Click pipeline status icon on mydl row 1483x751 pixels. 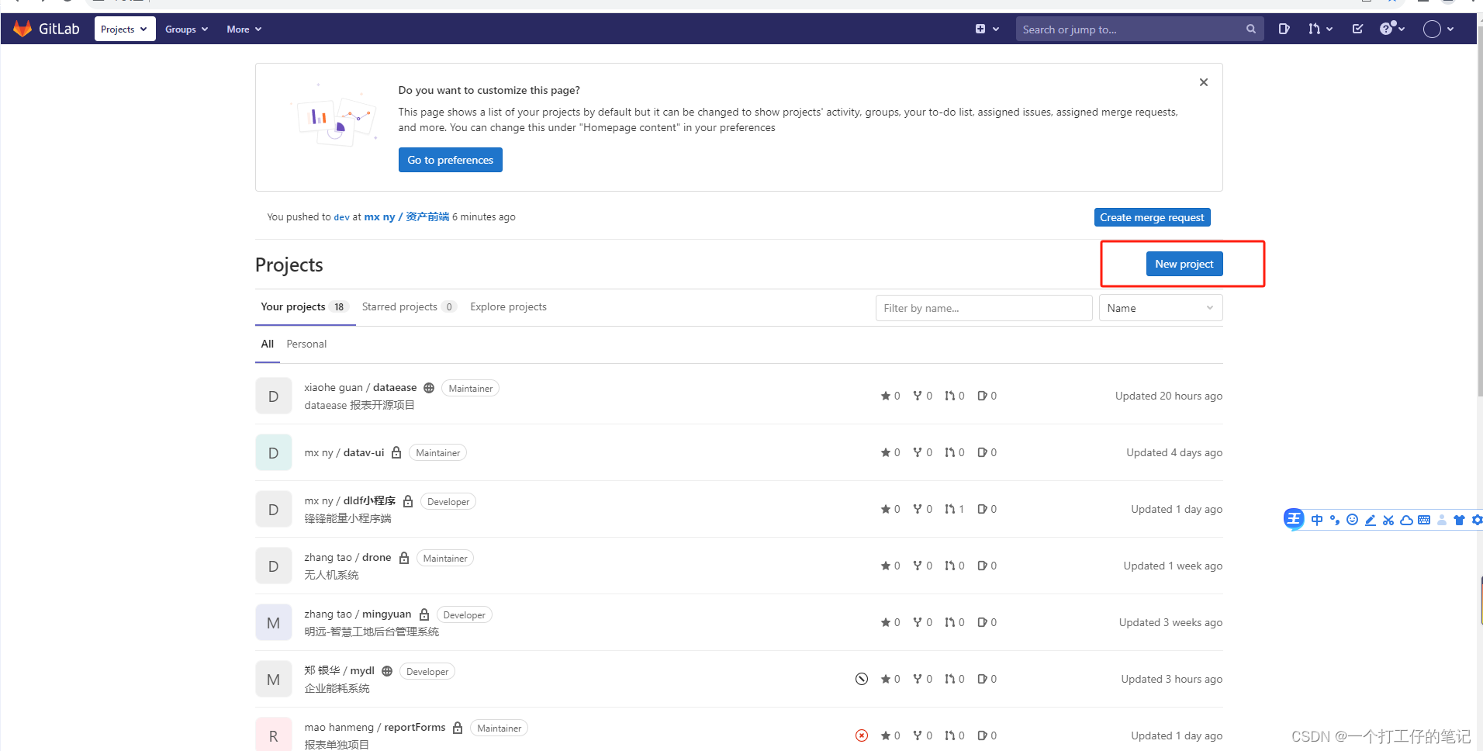861,679
